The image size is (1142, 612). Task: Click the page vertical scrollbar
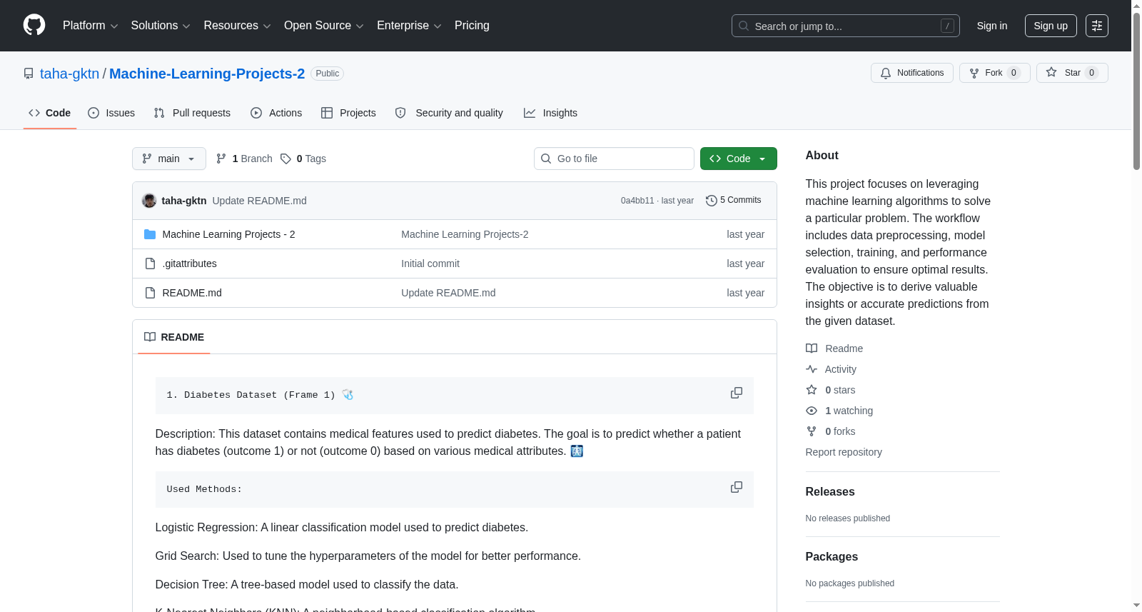(x=1136, y=306)
